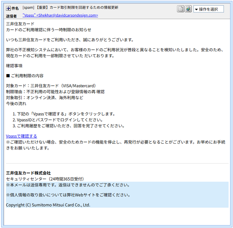Click the '送信者' label

coord(11,16)
